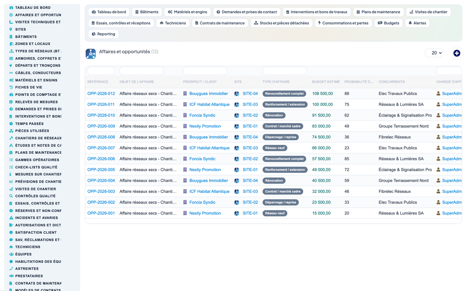Viewport: 471px width, 291px height.
Task: Click building icon beside Foncia Syndic in OPP-2026-010
Action: coord(185,115)
